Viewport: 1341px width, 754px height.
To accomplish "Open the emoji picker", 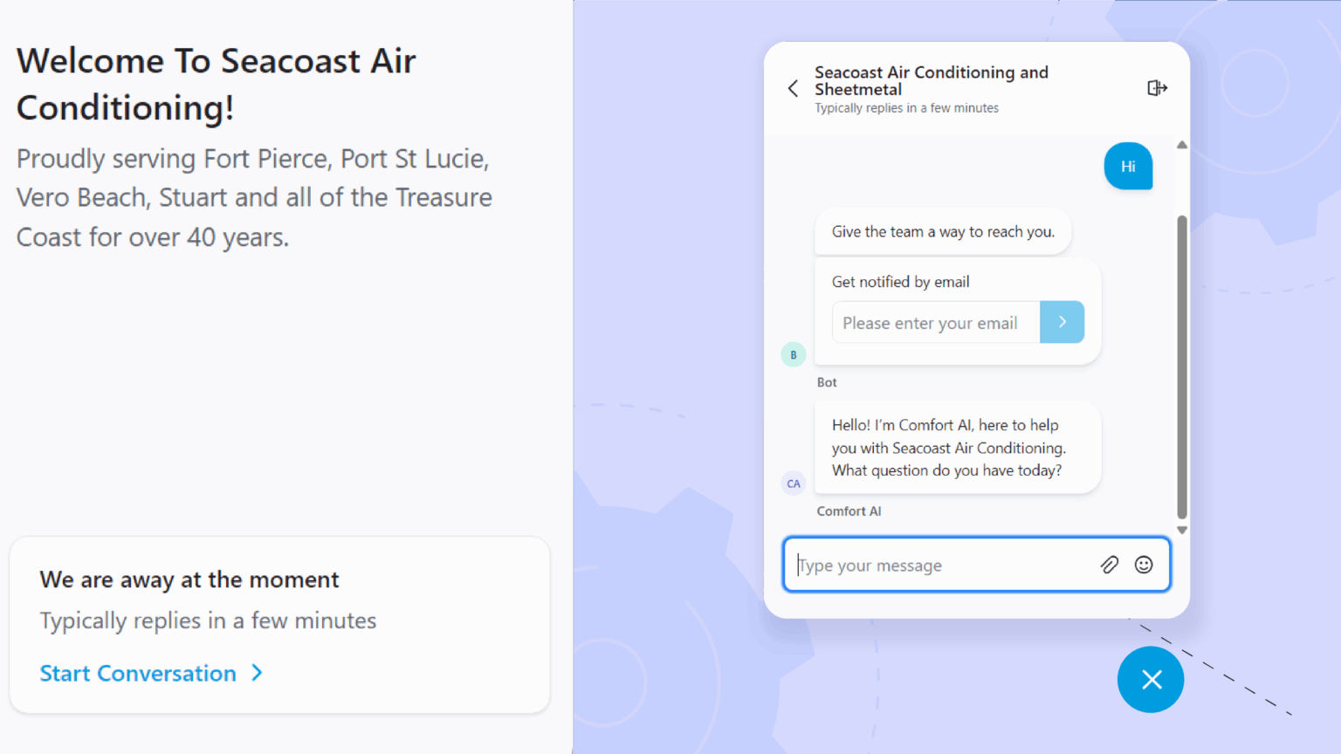I will click(1144, 565).
